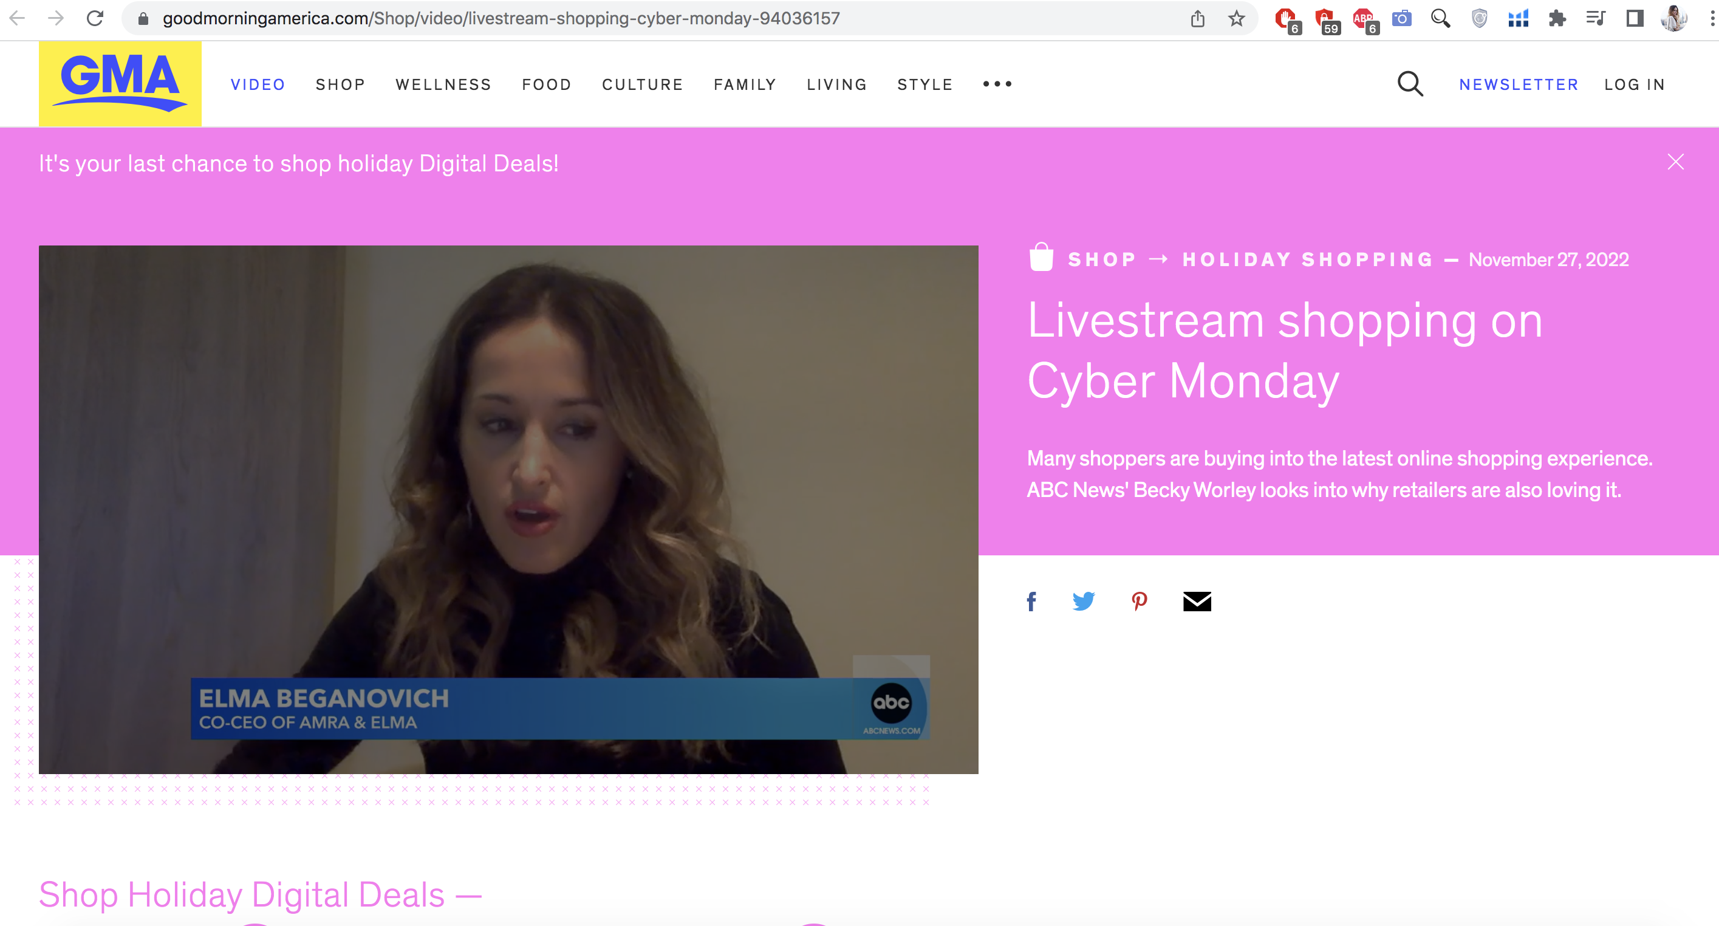The height and width of the screenshot is (926, 1719).
Task: Open the STYLE section
Action: pyautogui.click(x=925, y=85)
